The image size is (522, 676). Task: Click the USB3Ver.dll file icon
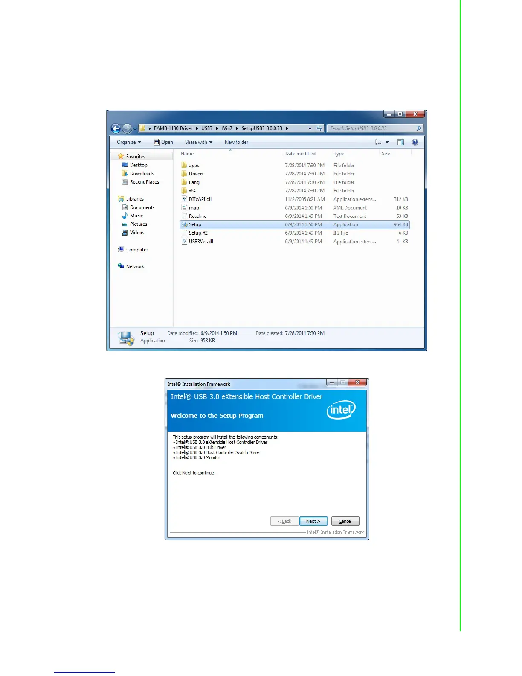point(184,242)
